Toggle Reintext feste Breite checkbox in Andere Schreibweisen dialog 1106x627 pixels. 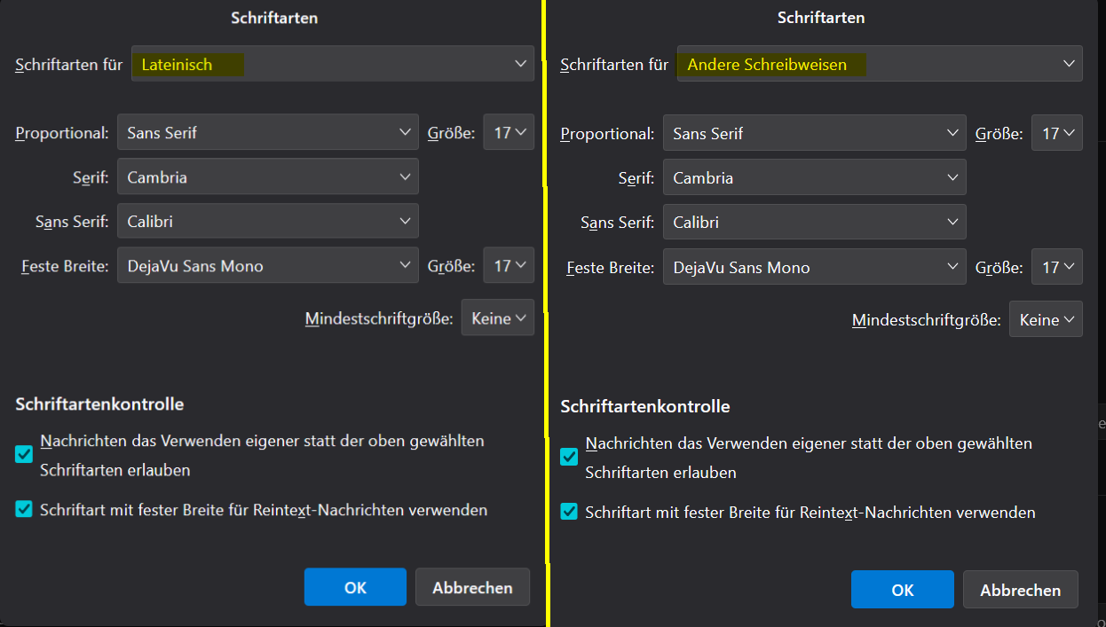(569, 512)
